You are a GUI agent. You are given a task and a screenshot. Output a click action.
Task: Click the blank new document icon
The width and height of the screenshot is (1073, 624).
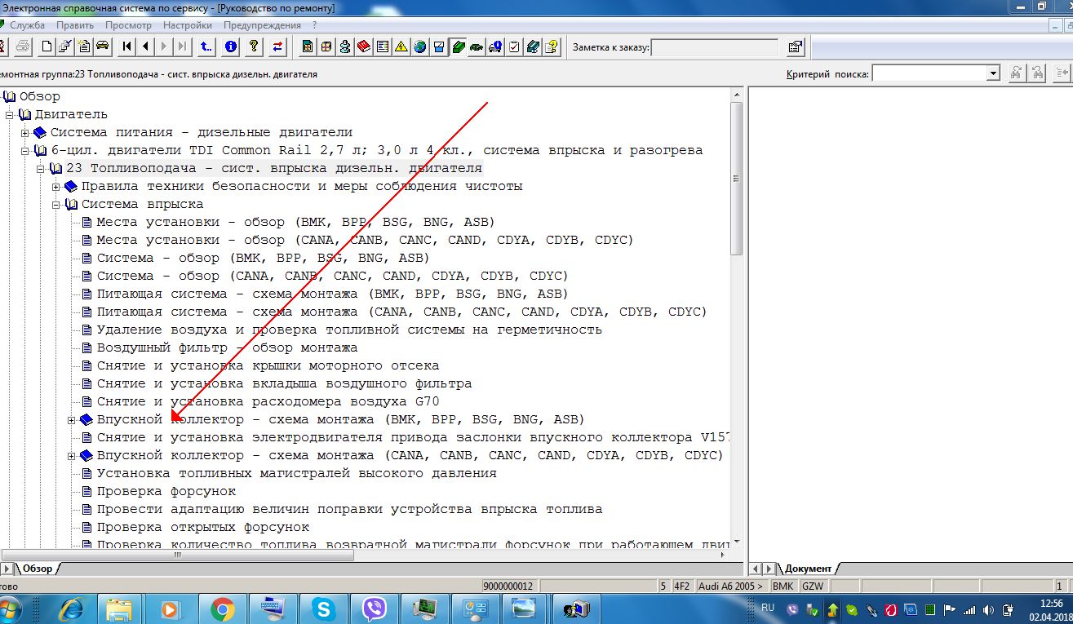click(47, 46)
